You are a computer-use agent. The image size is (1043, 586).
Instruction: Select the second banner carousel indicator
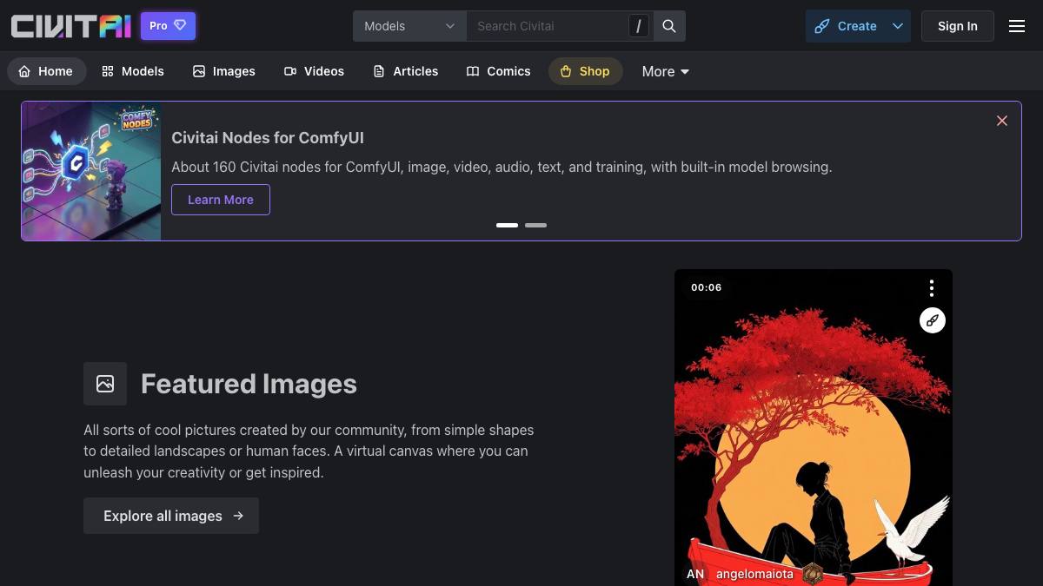(535, 225)
